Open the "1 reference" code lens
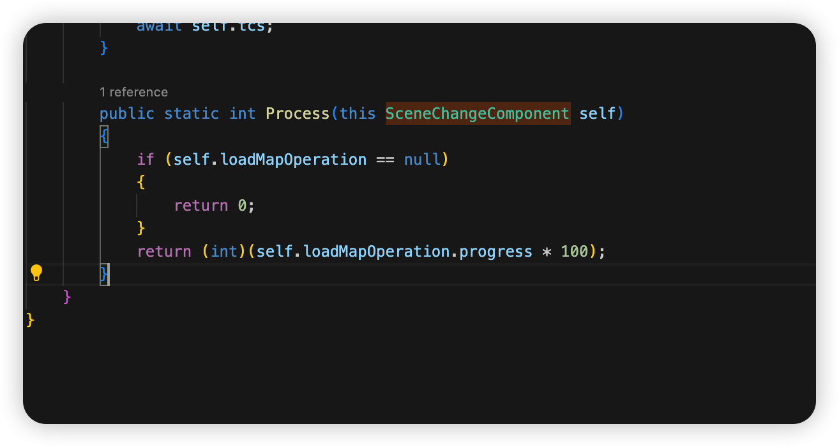The image size is (839, 447). tap(133, 92)
